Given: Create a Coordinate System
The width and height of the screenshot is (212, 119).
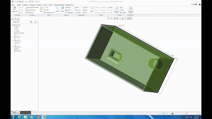Looking at the screenshot, I should [x=49, y=12].
